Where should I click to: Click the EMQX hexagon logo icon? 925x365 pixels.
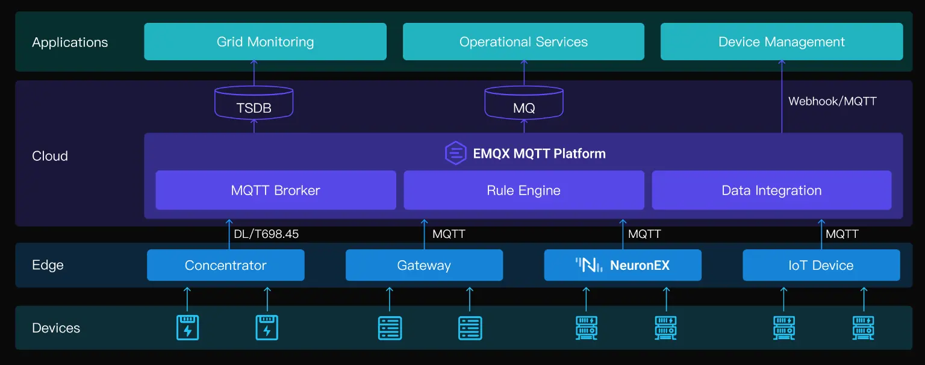[456, 154]
